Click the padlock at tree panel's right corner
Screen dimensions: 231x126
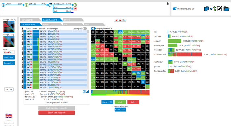[168, 4]
